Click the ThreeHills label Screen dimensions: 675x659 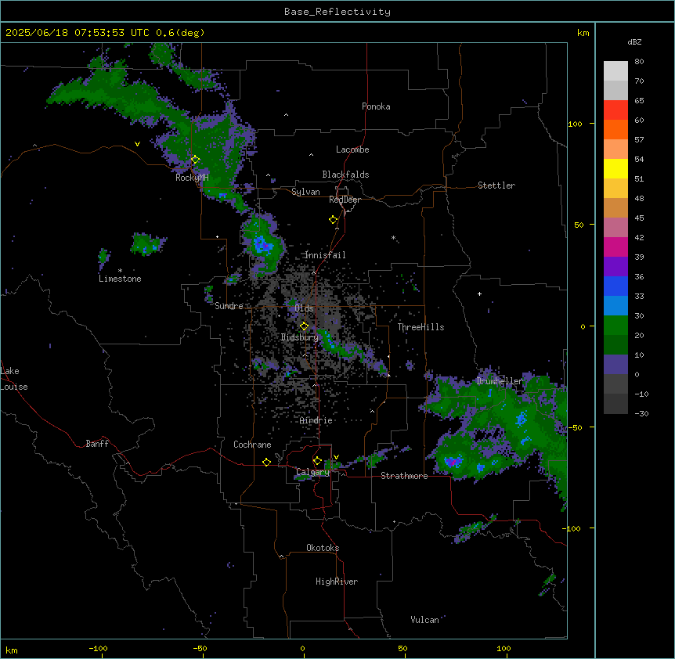pyautogui.click(x=421, y=327)
